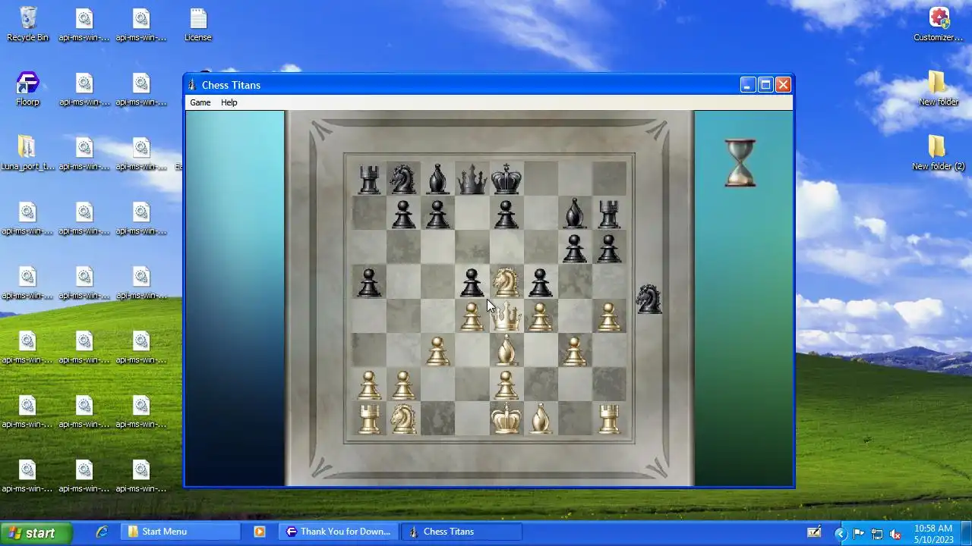Select the black rook on h7
The height and width of the screenshot is (546, 972).
tap(609, 214)
